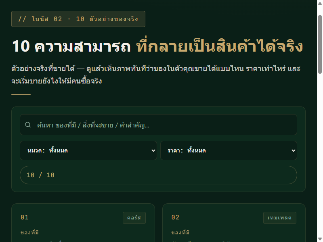The width and height of the screenshot is (323, 242).
Task: Click the search magnifier icon
Action: (28, 125)
